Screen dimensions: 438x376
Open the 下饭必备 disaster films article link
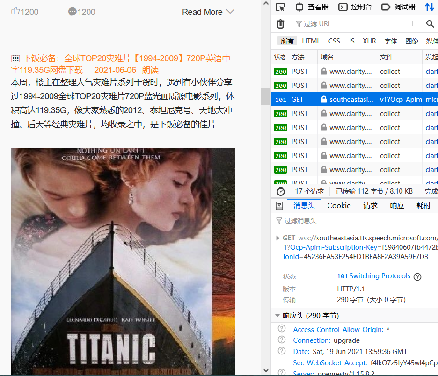tap(120, 64)
